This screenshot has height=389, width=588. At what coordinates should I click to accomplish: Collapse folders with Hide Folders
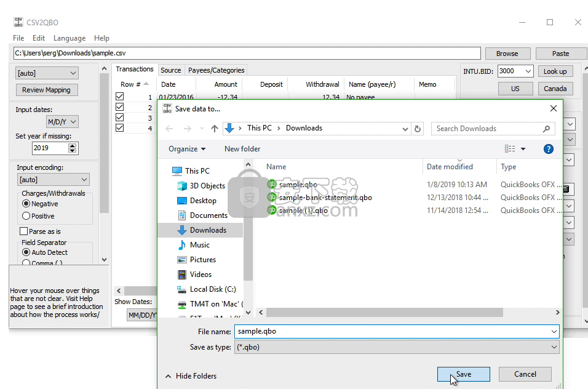click(x=191, y=376)
